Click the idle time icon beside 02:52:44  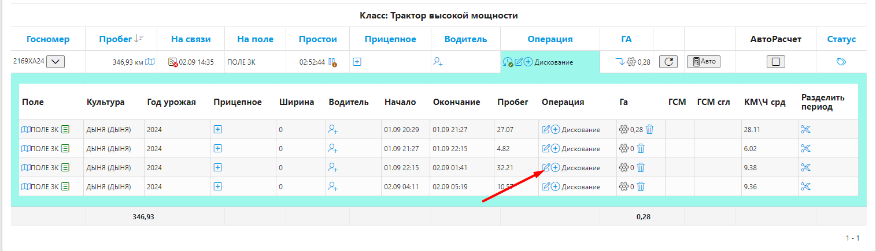pos(332,62)
